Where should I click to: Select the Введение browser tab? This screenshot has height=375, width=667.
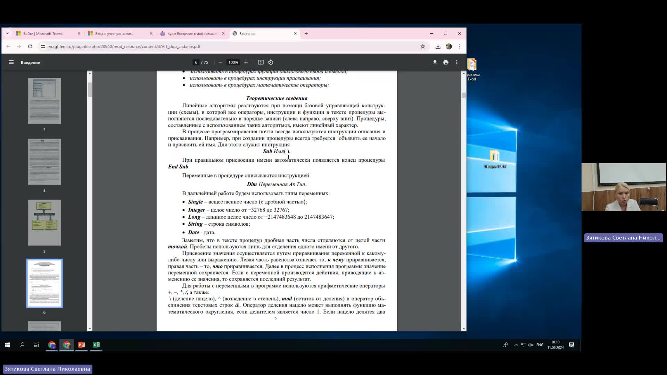click(x=265, y=33)
